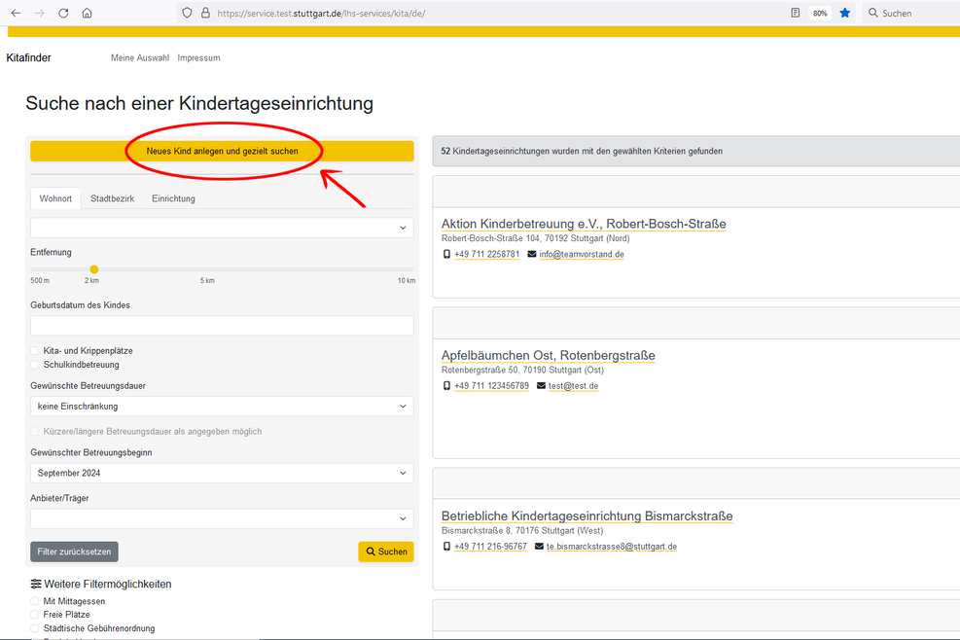This screenshot has width=960, height=640.
Task: Toggle the Mit Mittagessen filter
Action: 36,601
